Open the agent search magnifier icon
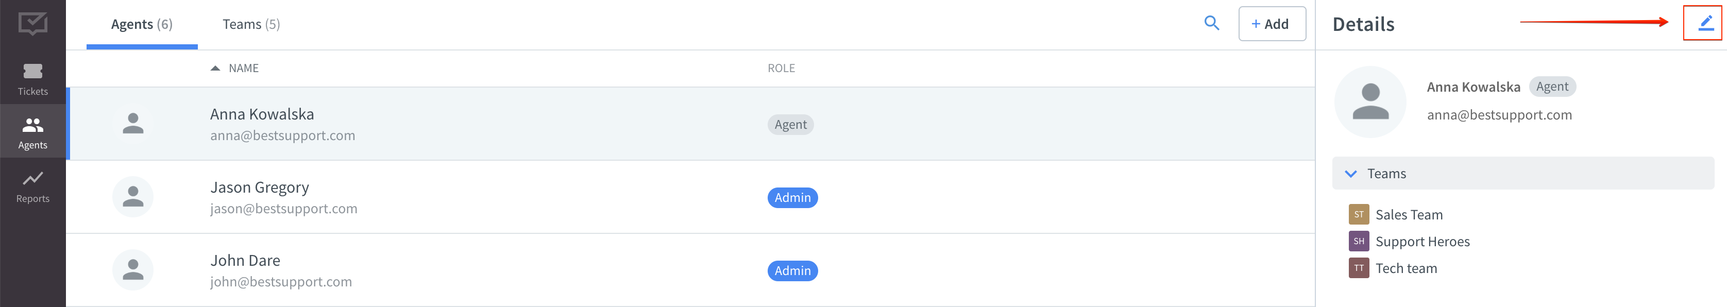Image resolution: width=1727 pixels, height=307 pixels. click(x=1211, y=24)
